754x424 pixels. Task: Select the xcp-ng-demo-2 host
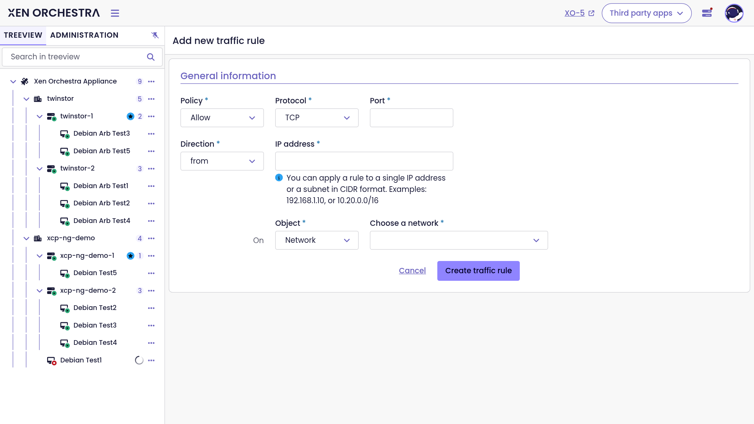[x=88, y=291]
